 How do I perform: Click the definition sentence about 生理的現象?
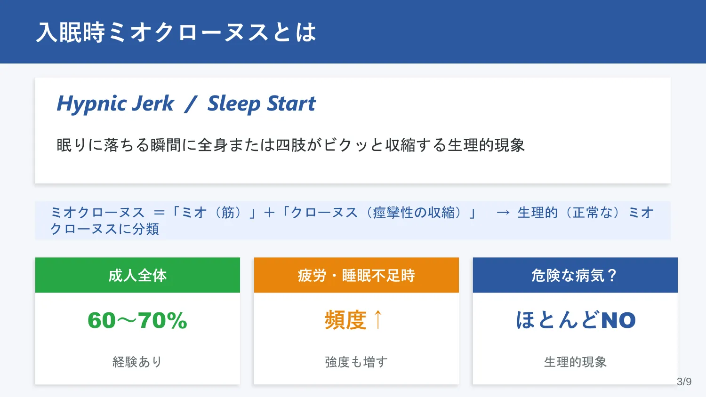tap(290, 145)
